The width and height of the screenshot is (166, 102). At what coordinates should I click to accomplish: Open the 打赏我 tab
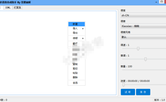click(x=18, y=8)
